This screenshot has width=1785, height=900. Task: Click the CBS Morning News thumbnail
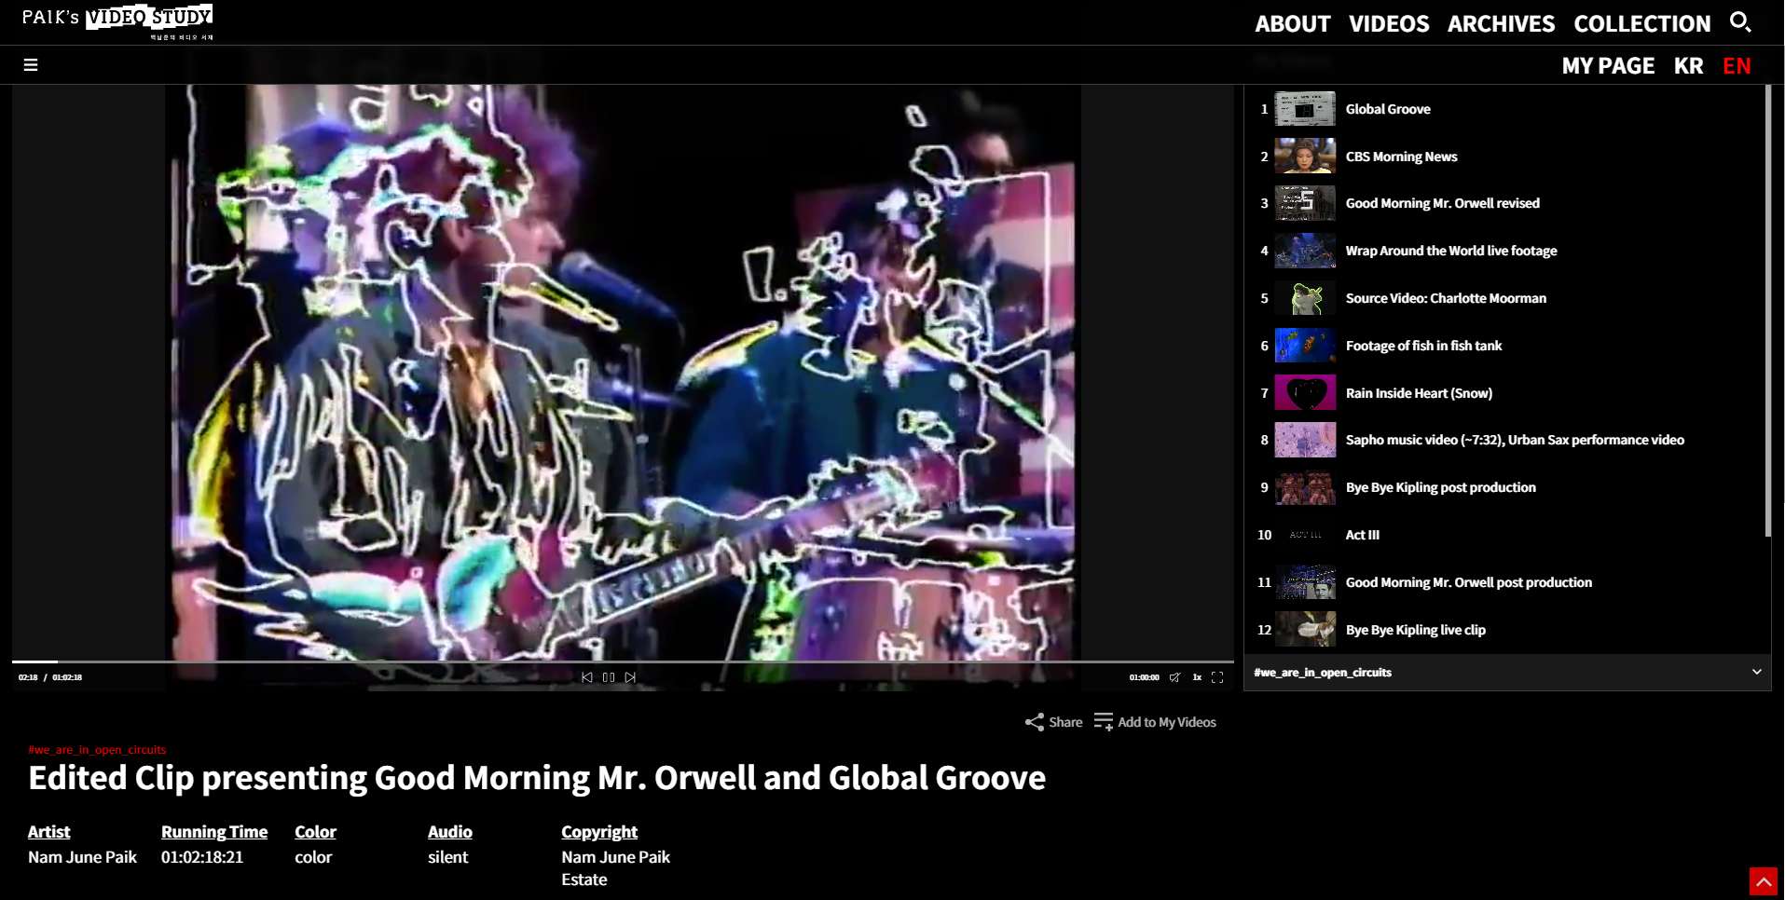coord(1305,157)
